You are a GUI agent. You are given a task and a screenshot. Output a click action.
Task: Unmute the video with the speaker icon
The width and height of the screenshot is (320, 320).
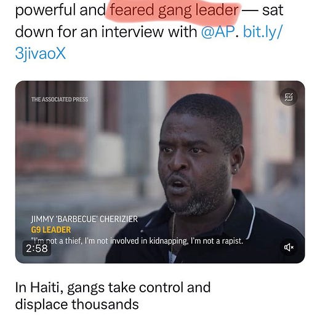(289, 247)
